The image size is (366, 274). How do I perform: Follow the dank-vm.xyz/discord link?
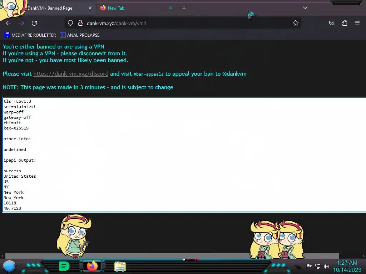[x=71, y=74]
